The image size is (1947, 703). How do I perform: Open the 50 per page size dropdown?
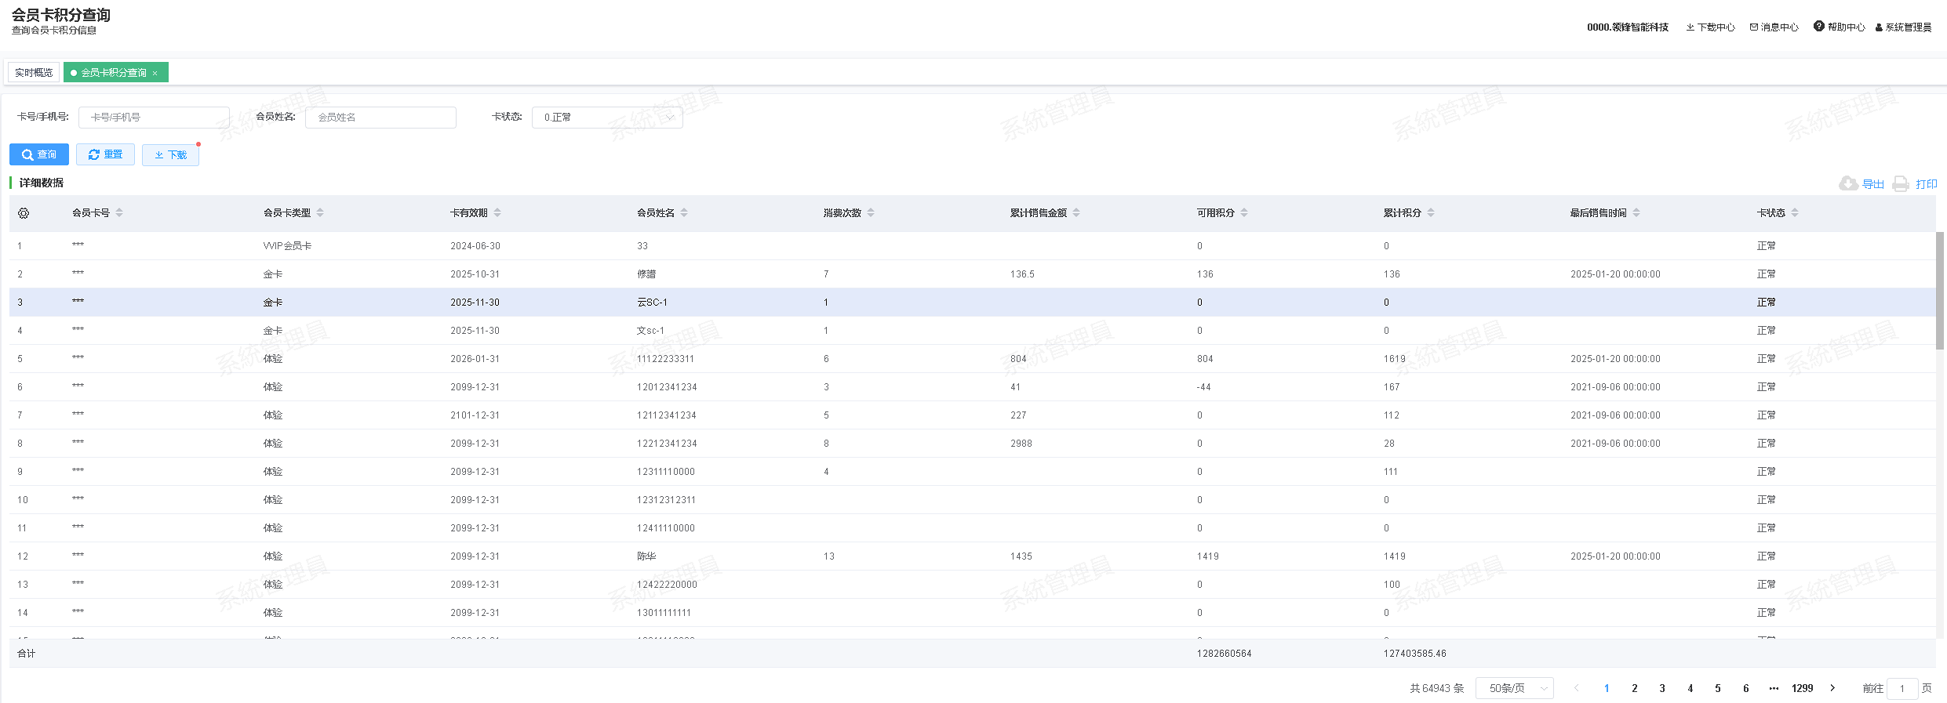(x=1514, y=688)
